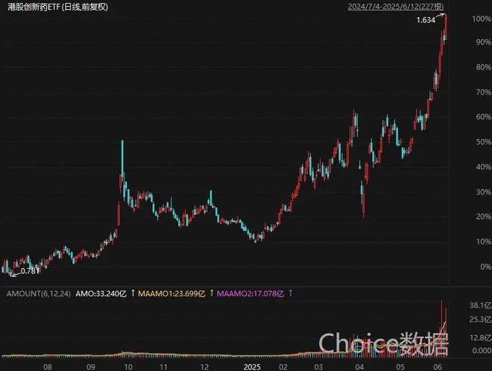Click the Choice数据 watermark logo
This screenshot has height=371, width=492.
[x=383, y=343]
